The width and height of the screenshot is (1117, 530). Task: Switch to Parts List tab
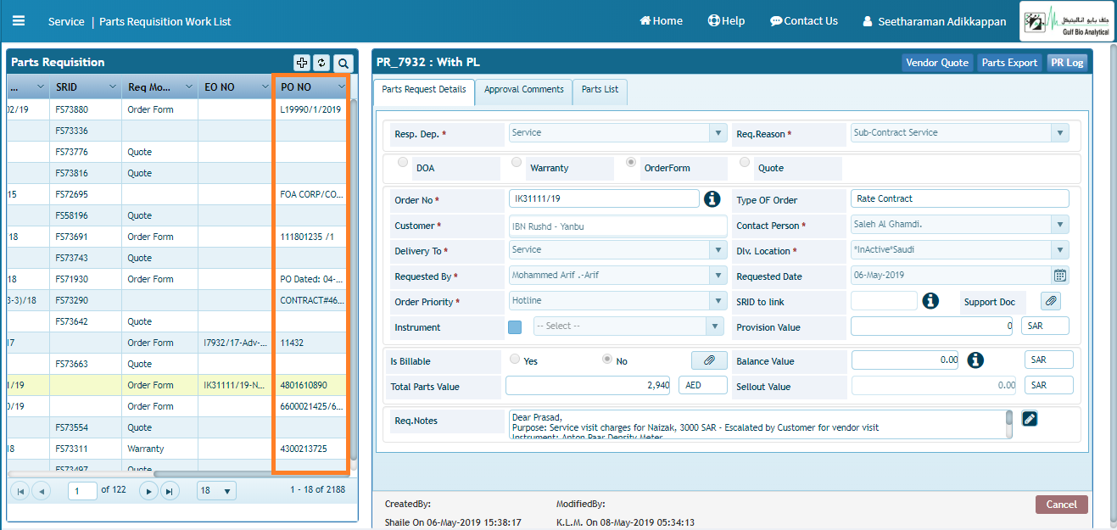tap(600, 90)
